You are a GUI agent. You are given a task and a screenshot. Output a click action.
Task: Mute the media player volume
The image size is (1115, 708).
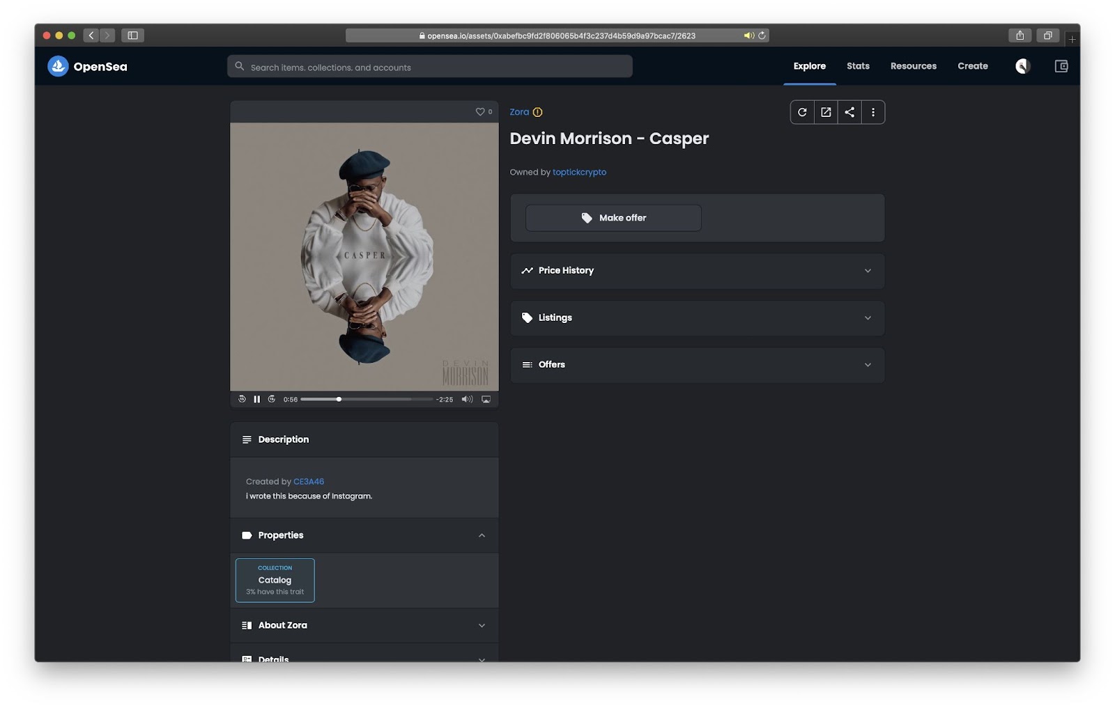[467, 399]
